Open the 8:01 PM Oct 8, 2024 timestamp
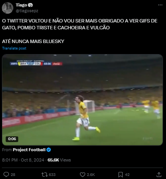This screenshot has width=166, height=179. click(23, 160)
